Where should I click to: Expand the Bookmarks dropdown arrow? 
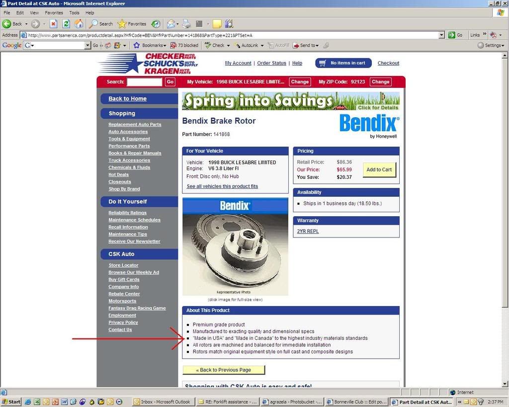coord(165,46)
